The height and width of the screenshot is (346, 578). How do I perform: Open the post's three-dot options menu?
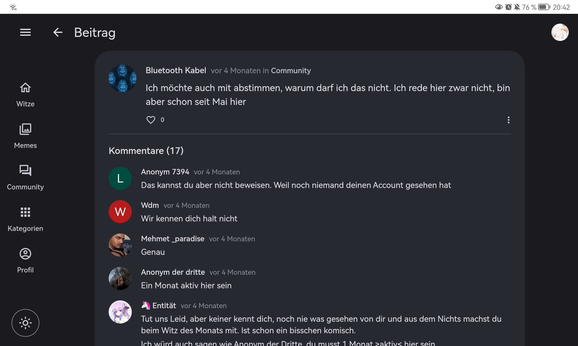point(508,120)
